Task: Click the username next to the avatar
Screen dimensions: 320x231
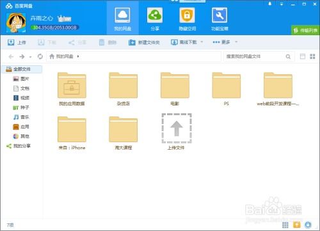Action: point(42,18)
